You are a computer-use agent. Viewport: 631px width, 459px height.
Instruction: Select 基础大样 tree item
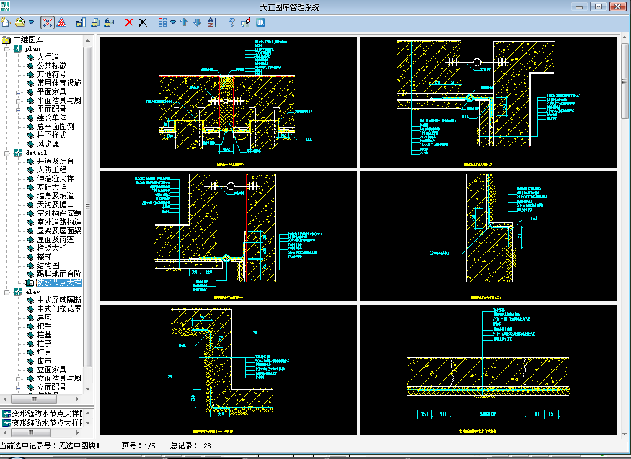point(51,187)
